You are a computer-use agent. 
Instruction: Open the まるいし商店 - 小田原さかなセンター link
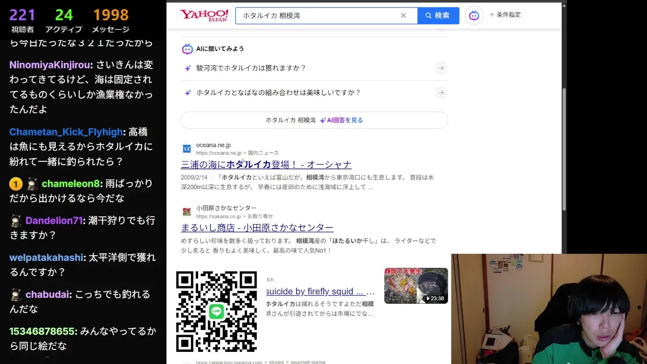257,227
